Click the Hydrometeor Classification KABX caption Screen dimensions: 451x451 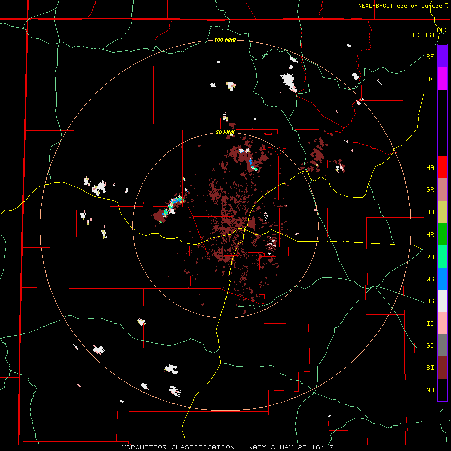pyautogui.click(x=225, y=447)
